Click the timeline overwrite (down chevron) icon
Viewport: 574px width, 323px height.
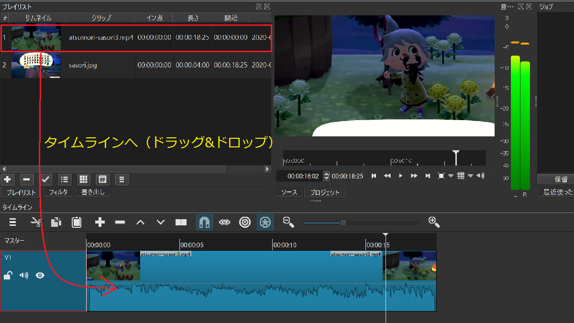161,222
